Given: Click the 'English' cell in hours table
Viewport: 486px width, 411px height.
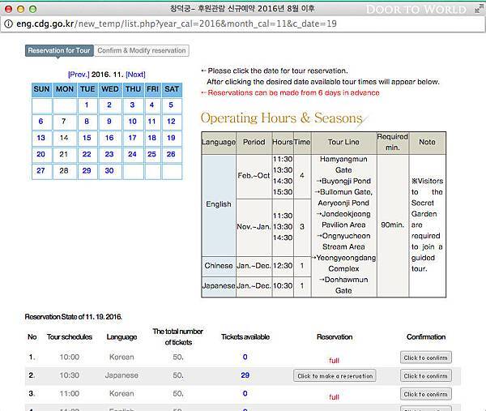Looking at the screenshot, I should point(219,204).
